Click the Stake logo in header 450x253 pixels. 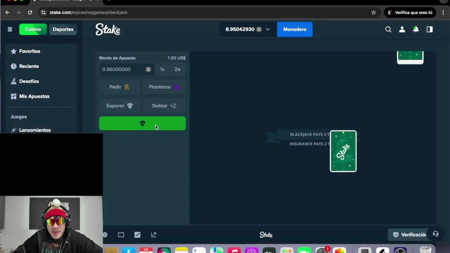tap(108, 30)
